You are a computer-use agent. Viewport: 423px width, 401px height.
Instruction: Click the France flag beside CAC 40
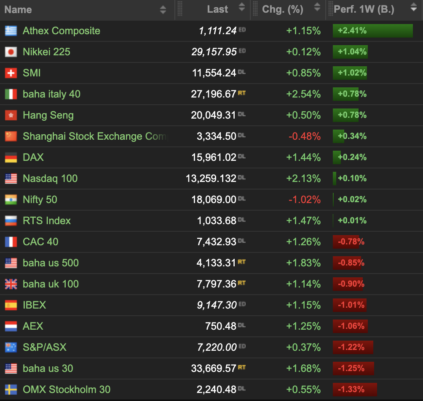(x=11, y=242)
